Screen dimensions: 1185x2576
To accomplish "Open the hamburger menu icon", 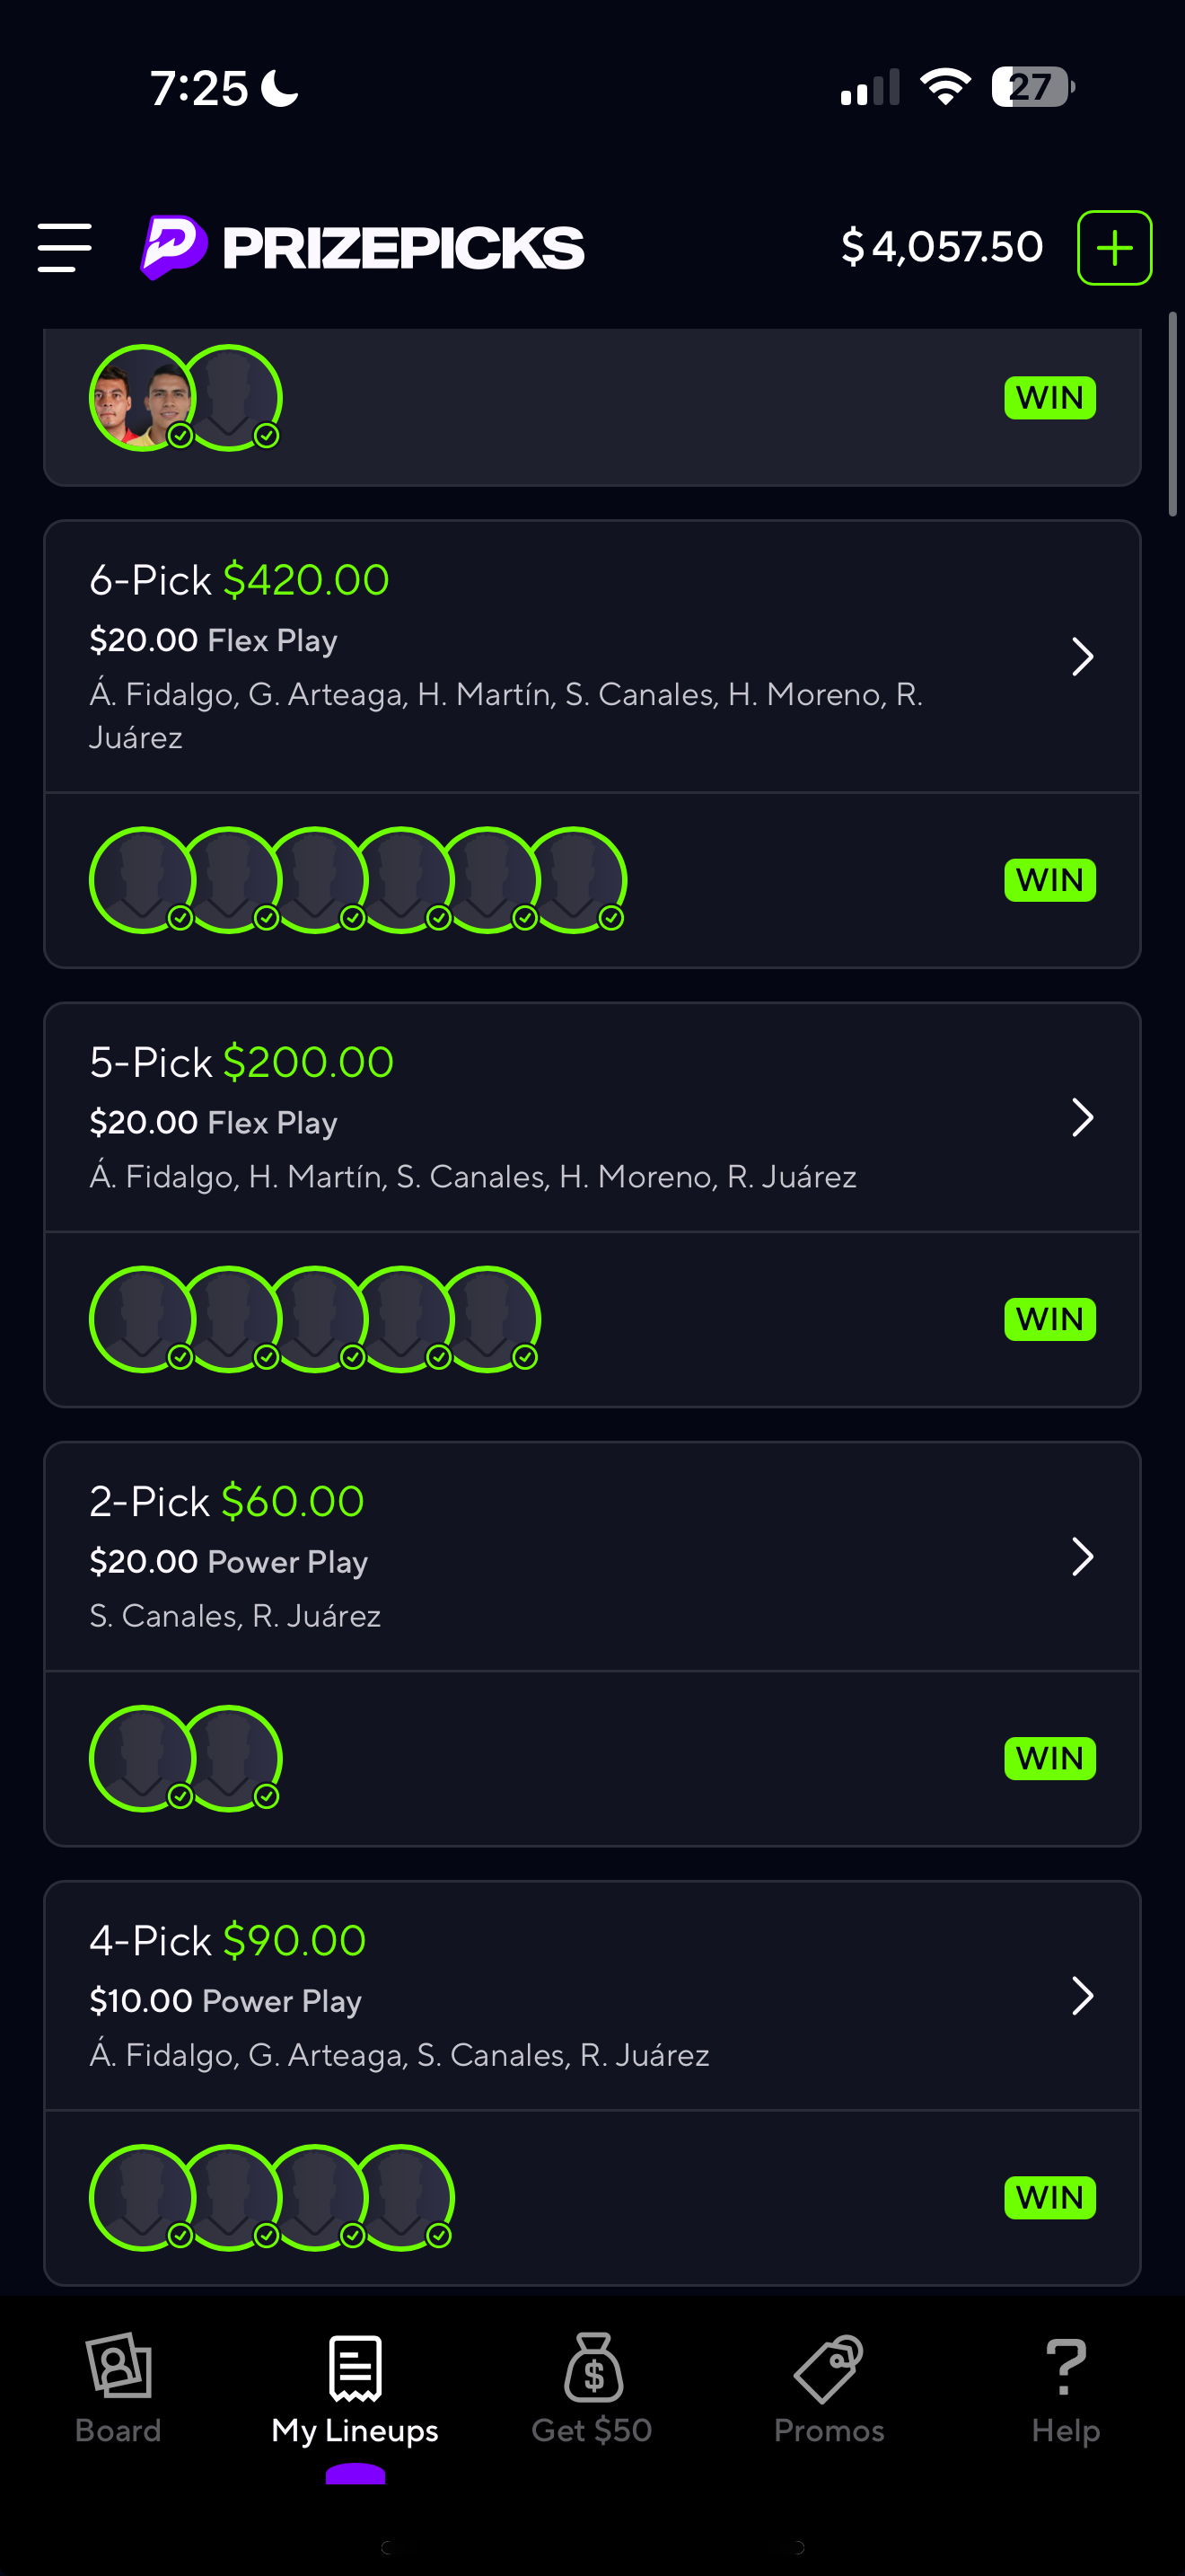I will point(65,248).
